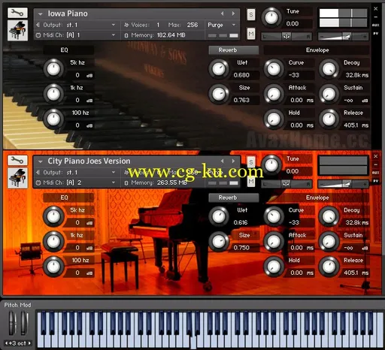This screenshot has width=385, height=350.
Task: Click City Piano reverb Wet knob
Action: click(x=219, y=216)
